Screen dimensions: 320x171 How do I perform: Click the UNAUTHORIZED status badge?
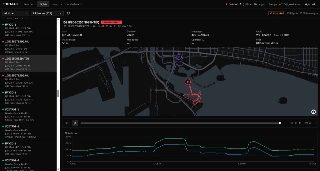pyautogui.click(x=111, y=22)
